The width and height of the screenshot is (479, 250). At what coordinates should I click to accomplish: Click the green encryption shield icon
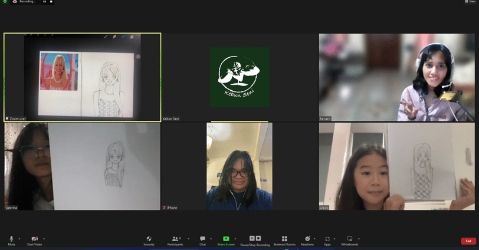[5, 2]
